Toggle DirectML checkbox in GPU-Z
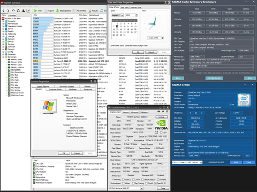 (158, 180)
